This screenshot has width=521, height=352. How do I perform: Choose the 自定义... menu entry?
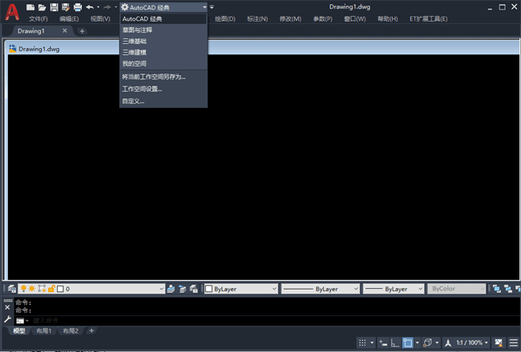pyautogui.click(x=164, y=101)
